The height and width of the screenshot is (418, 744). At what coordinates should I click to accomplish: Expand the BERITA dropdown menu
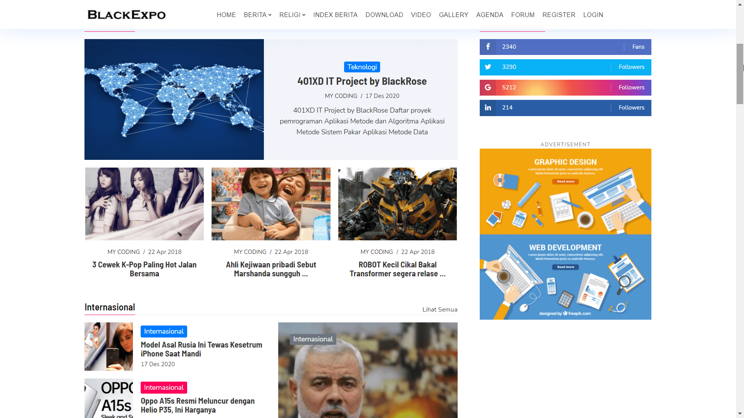[257, 15]
